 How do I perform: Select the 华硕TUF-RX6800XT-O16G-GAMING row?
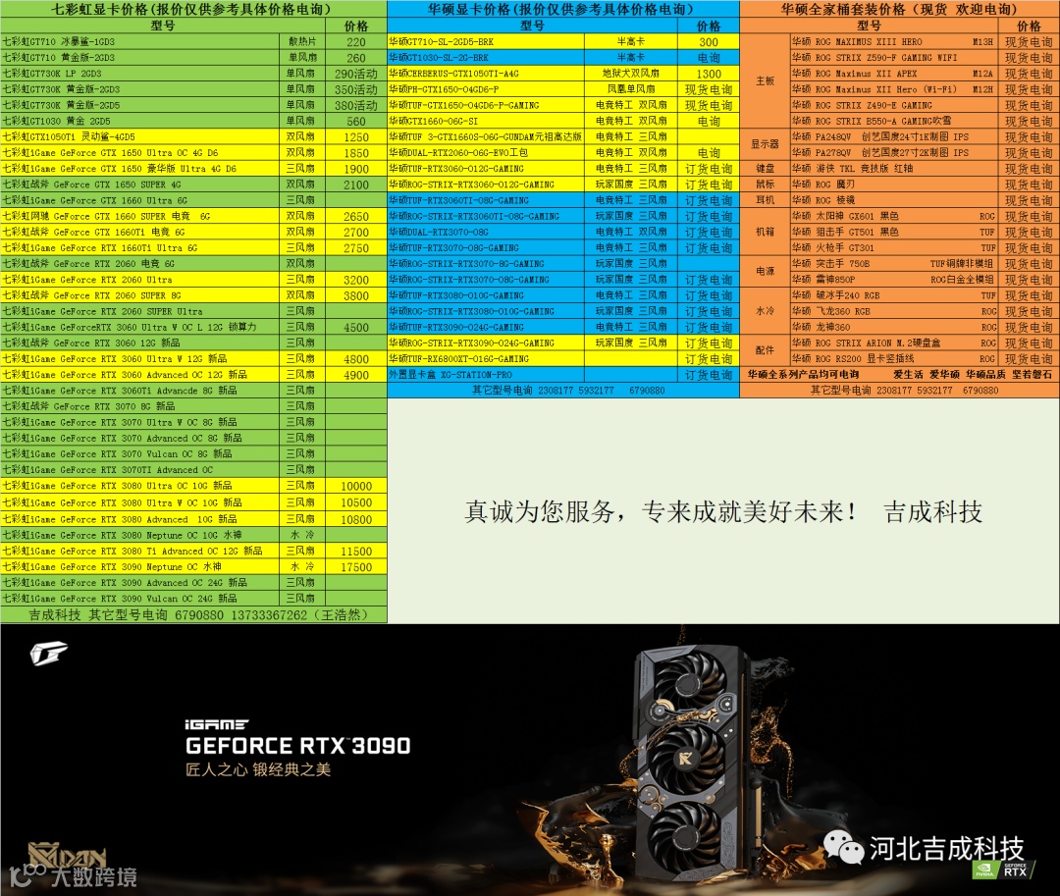563,359
